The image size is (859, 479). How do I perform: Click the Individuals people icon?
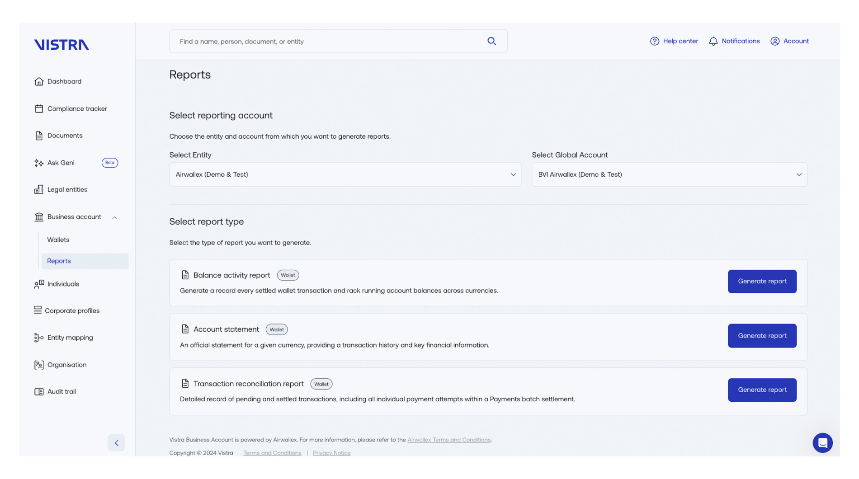(39, 284)
